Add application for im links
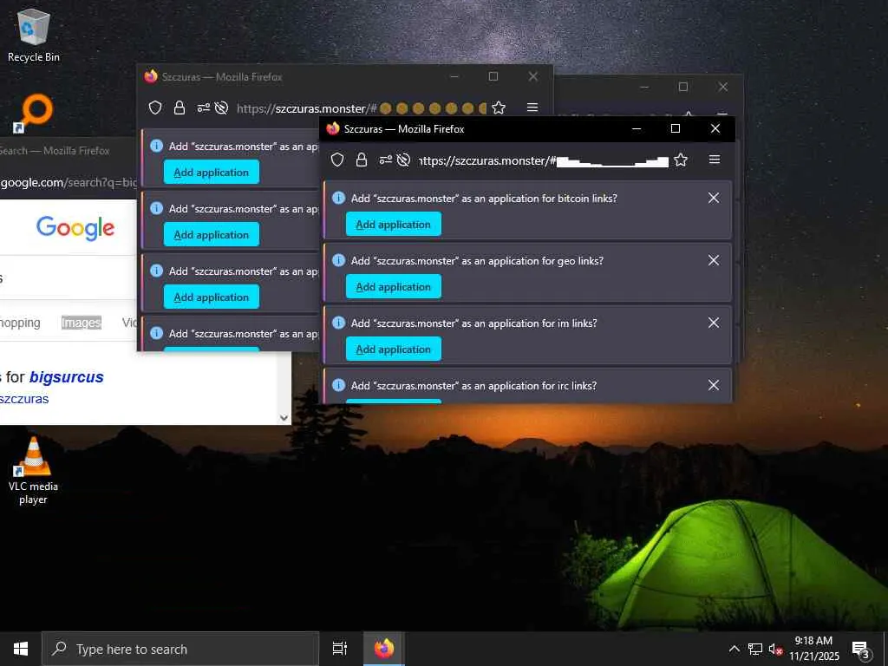The height and width of the screenshot is (666, 888). point(394,349)
